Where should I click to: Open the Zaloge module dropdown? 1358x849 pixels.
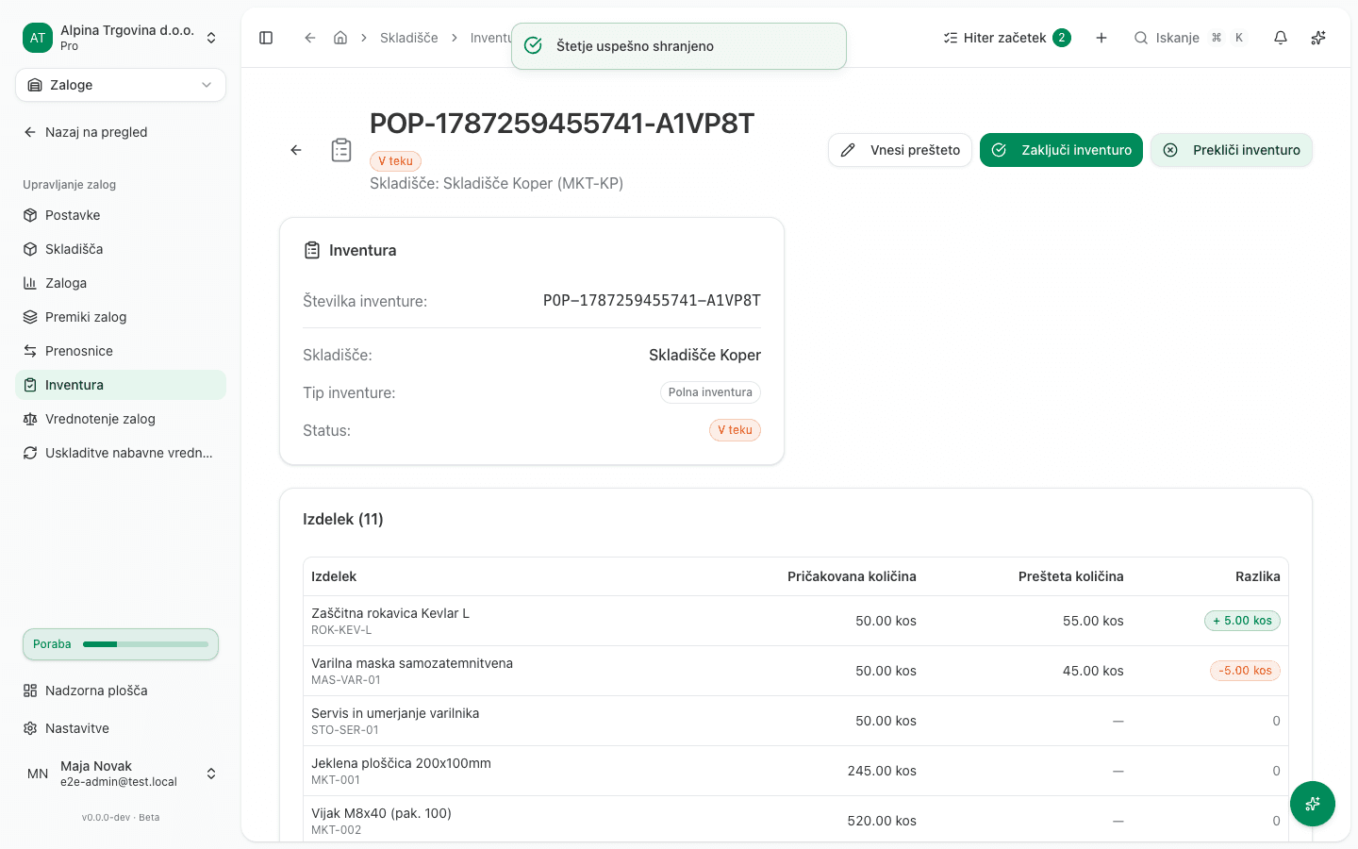click(x=121, y=85)
